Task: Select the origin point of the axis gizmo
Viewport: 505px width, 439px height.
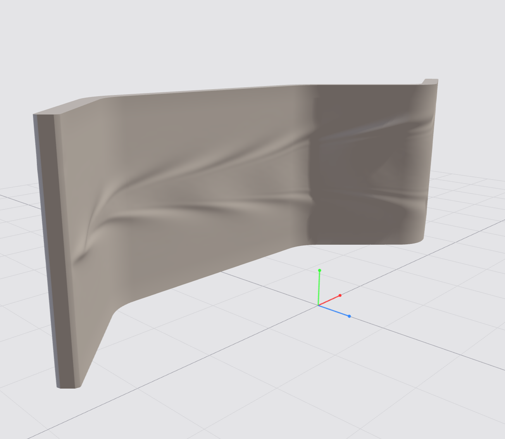Action: [318, 306]
